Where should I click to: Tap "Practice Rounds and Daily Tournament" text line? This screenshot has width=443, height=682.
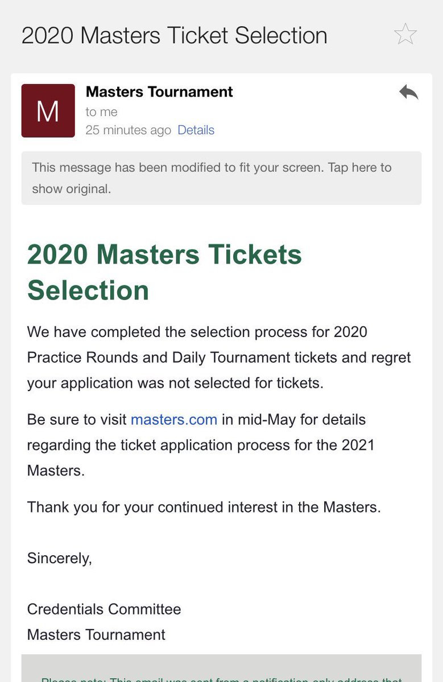tap(159, 357)
